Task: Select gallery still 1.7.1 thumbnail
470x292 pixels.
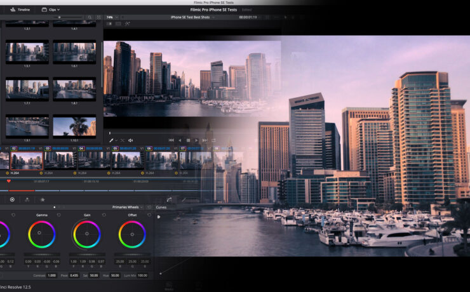Action: click(27, 89)
